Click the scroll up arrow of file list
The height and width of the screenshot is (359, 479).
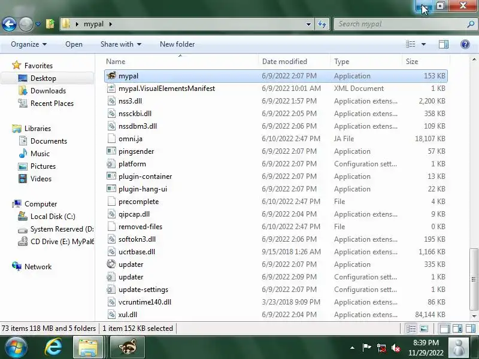474,59
